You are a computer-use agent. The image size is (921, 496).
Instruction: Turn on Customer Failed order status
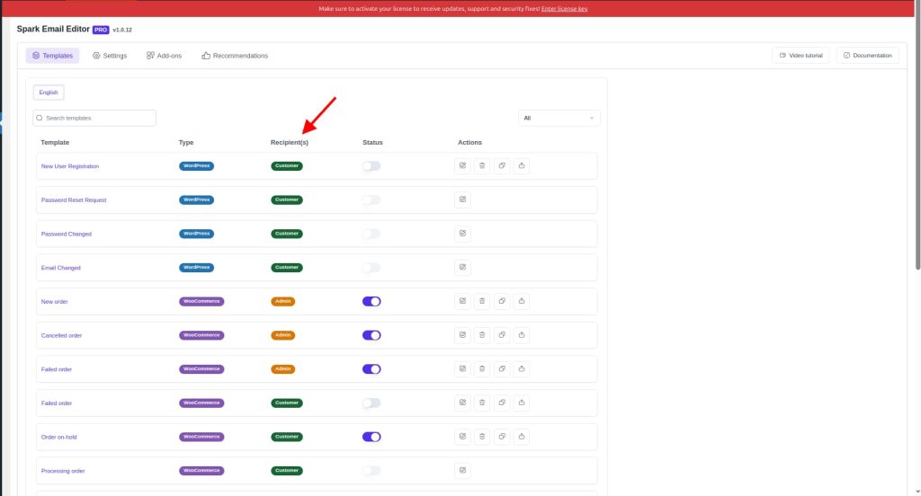[x=371, y=403]
